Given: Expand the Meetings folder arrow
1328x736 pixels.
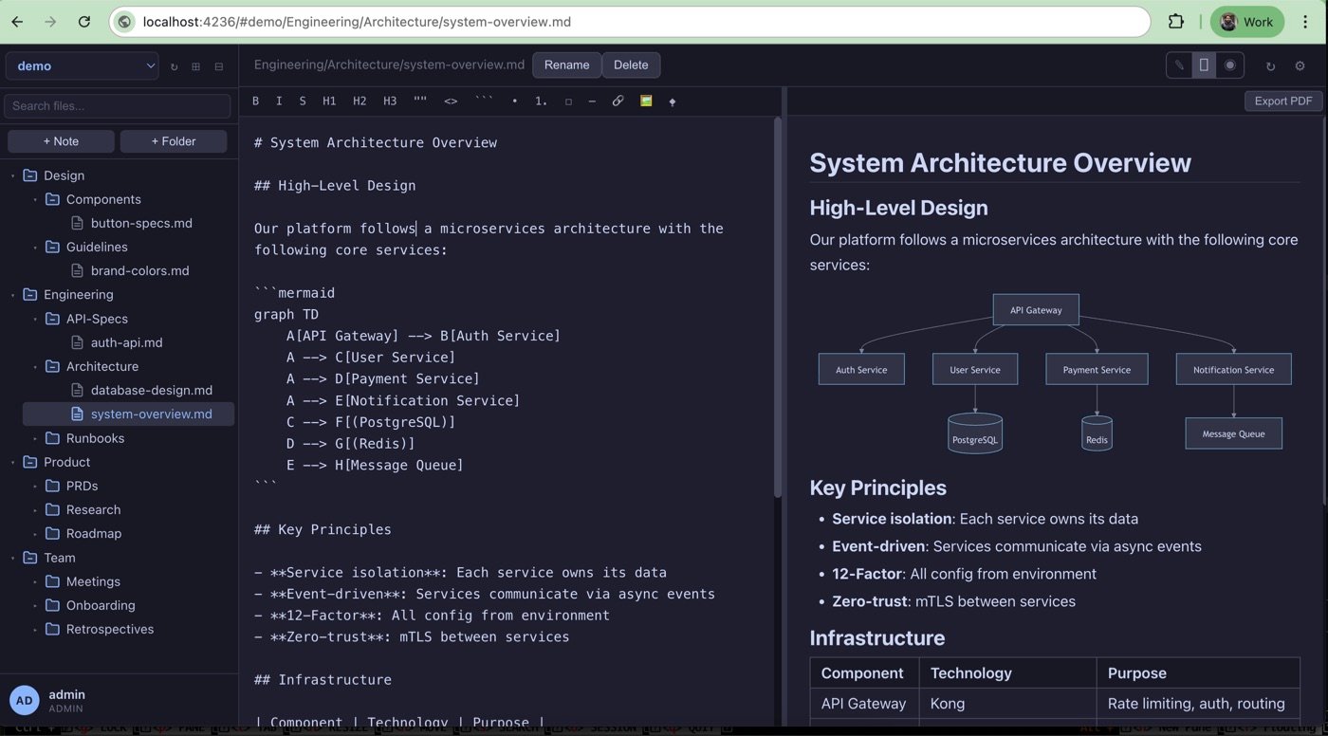Looking at the screenshot, I should pyautogui.click(x=35, y=581).
